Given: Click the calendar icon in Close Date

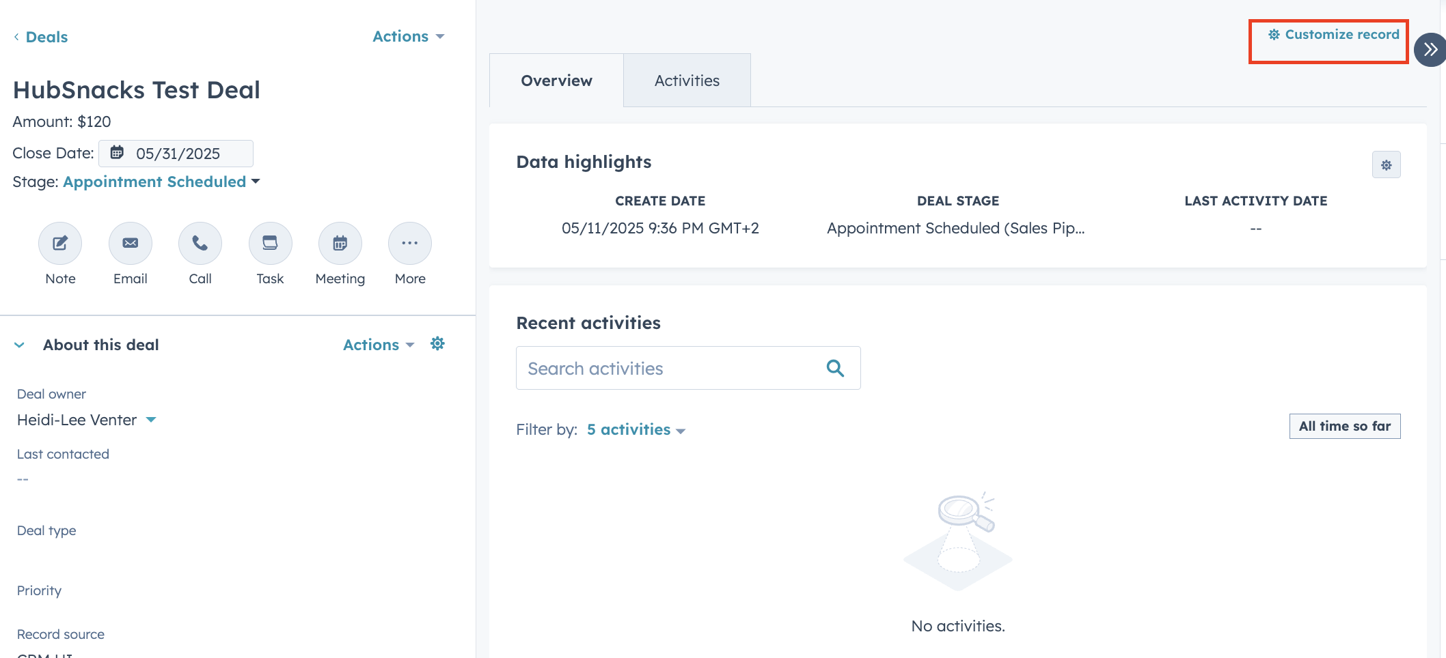Looking at the screenshot, I should click(118, 152).
